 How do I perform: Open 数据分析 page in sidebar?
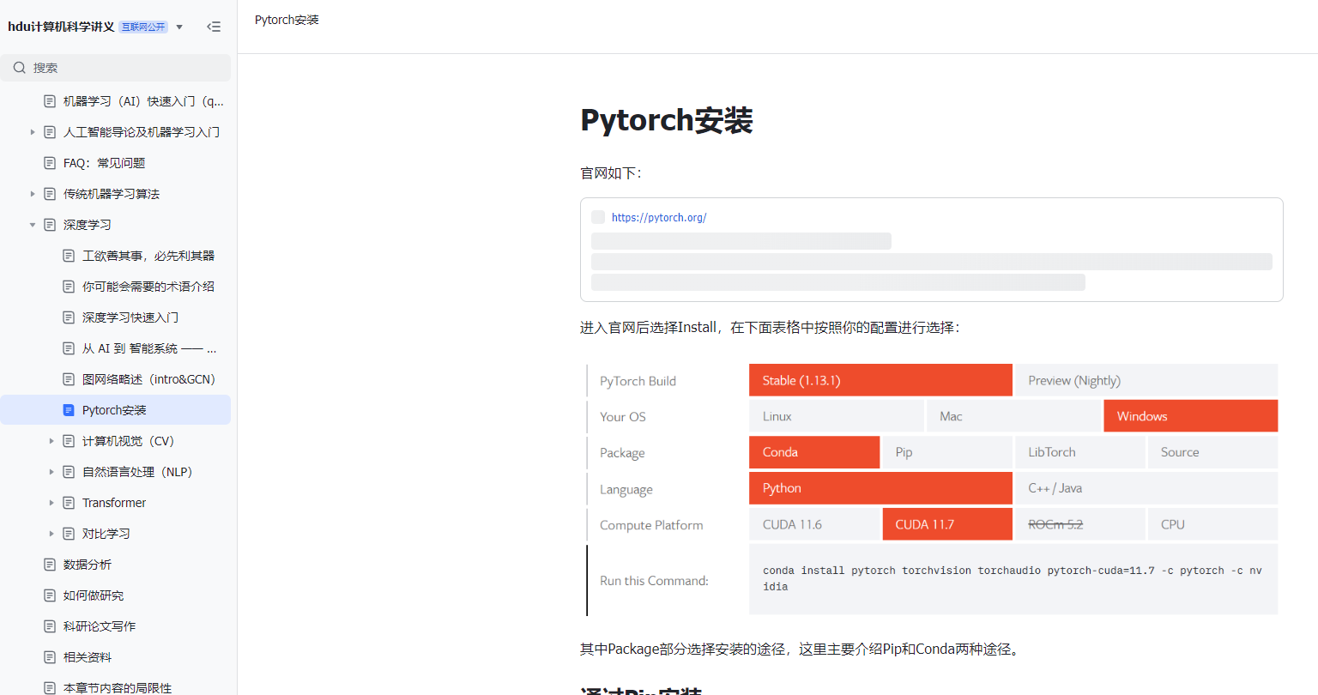pos(88,565)
